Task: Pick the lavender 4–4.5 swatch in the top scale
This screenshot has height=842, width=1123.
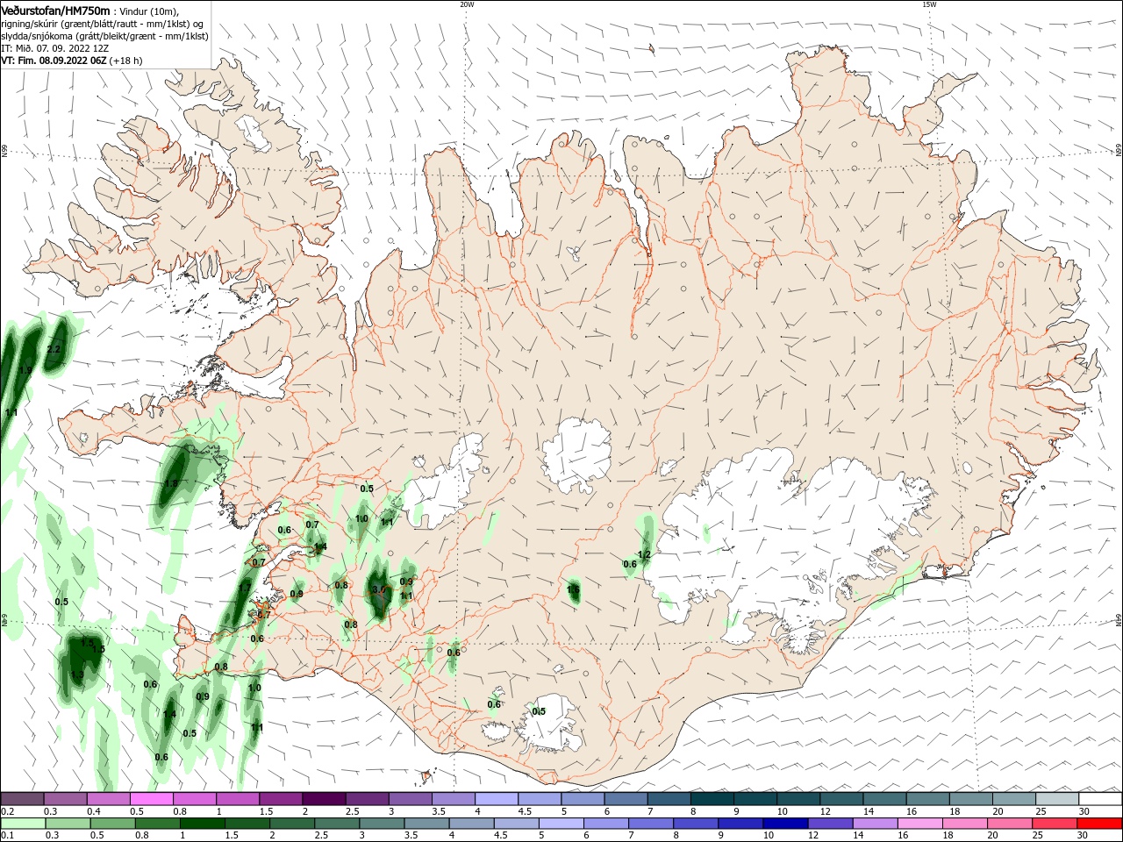Action: point(496,799)
